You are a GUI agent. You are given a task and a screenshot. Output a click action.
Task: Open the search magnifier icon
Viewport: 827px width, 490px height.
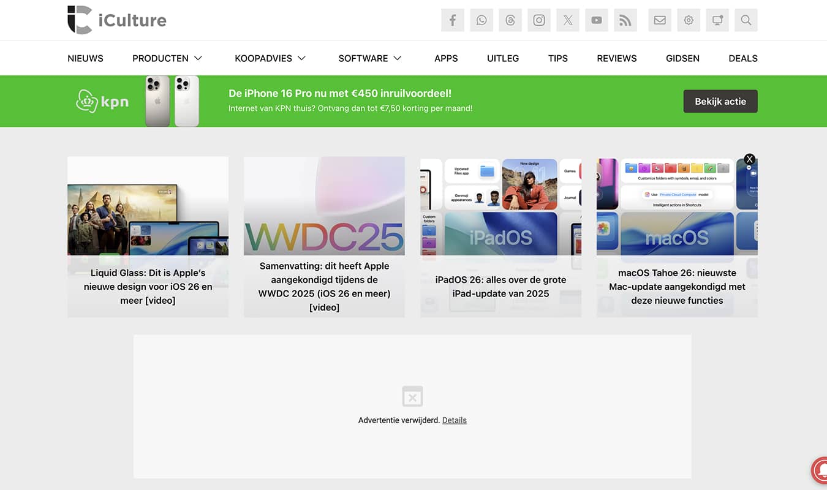click(746, 20)
